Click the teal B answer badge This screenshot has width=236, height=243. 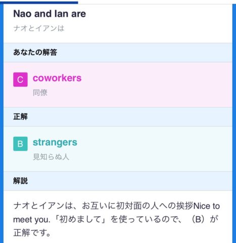pyautogui.click(x=20, y=144)
